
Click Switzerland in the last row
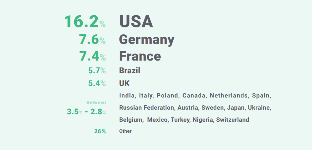click(233, 120)
